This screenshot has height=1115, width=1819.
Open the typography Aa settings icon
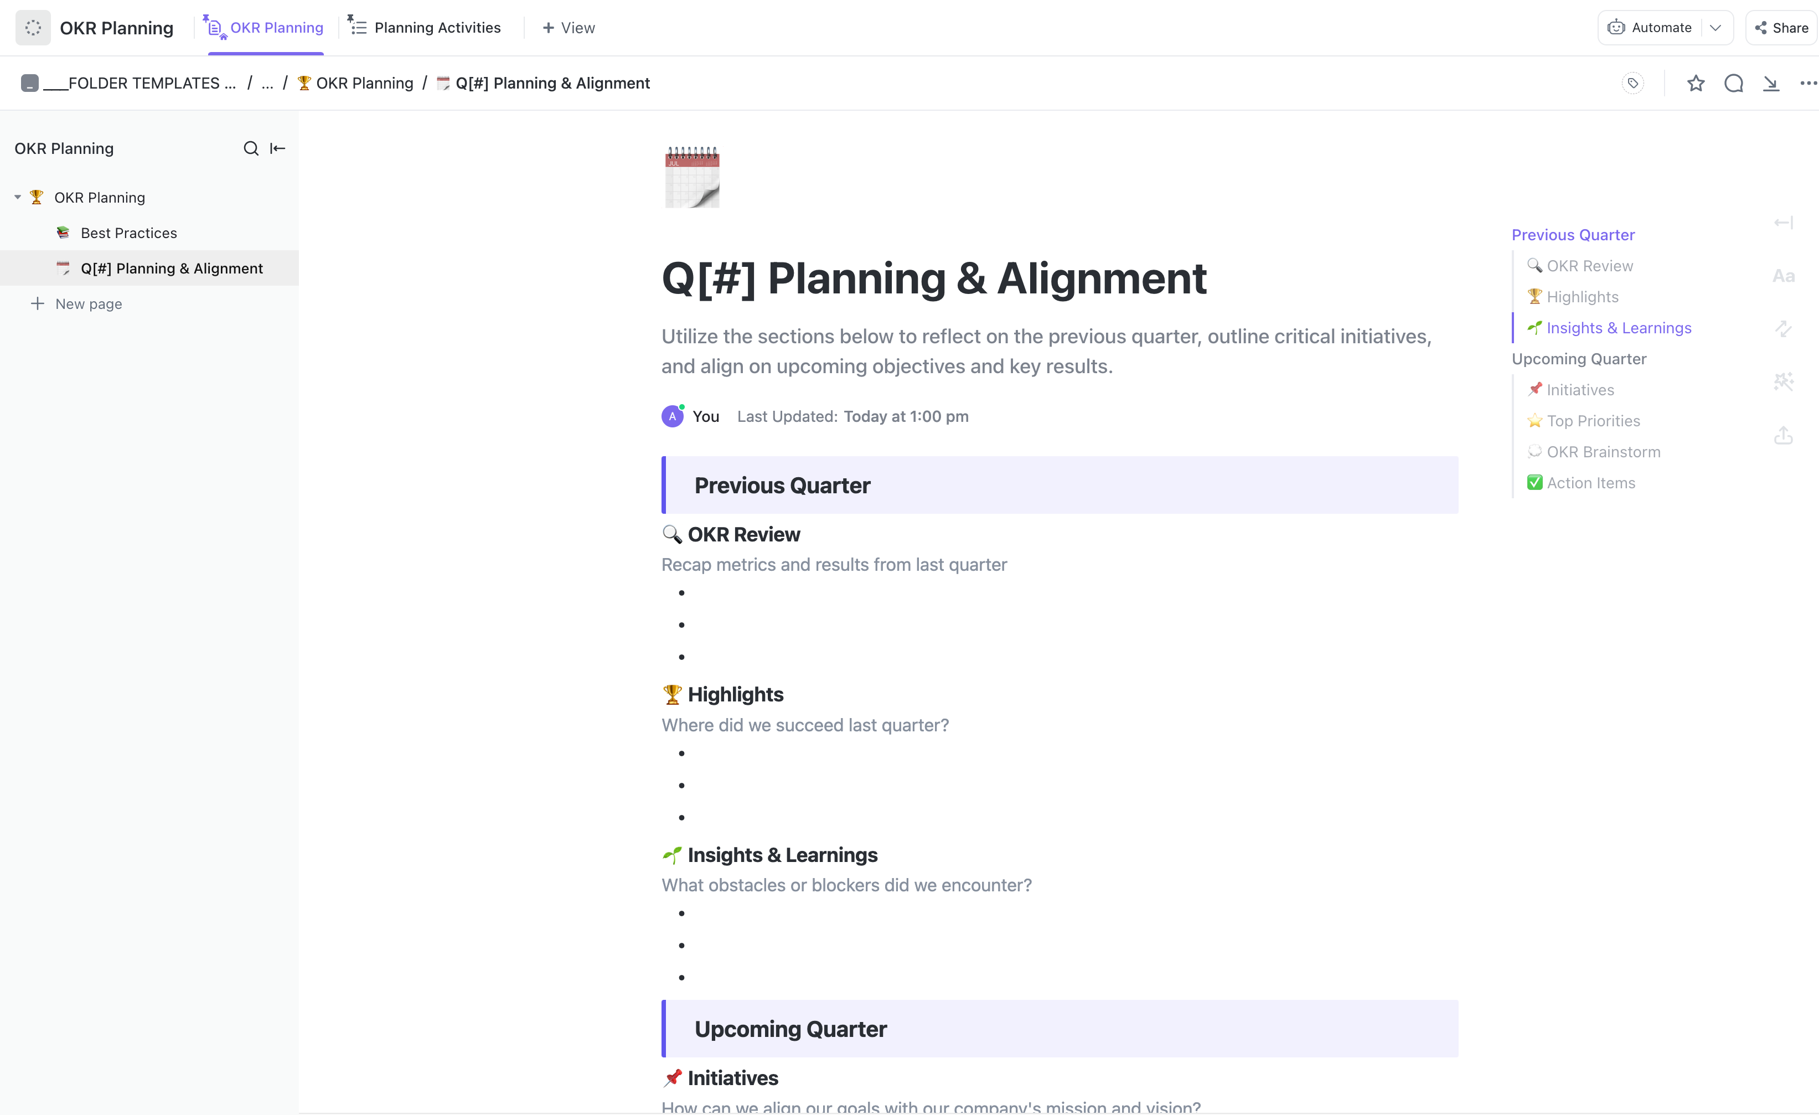[x=1784, y=276]
